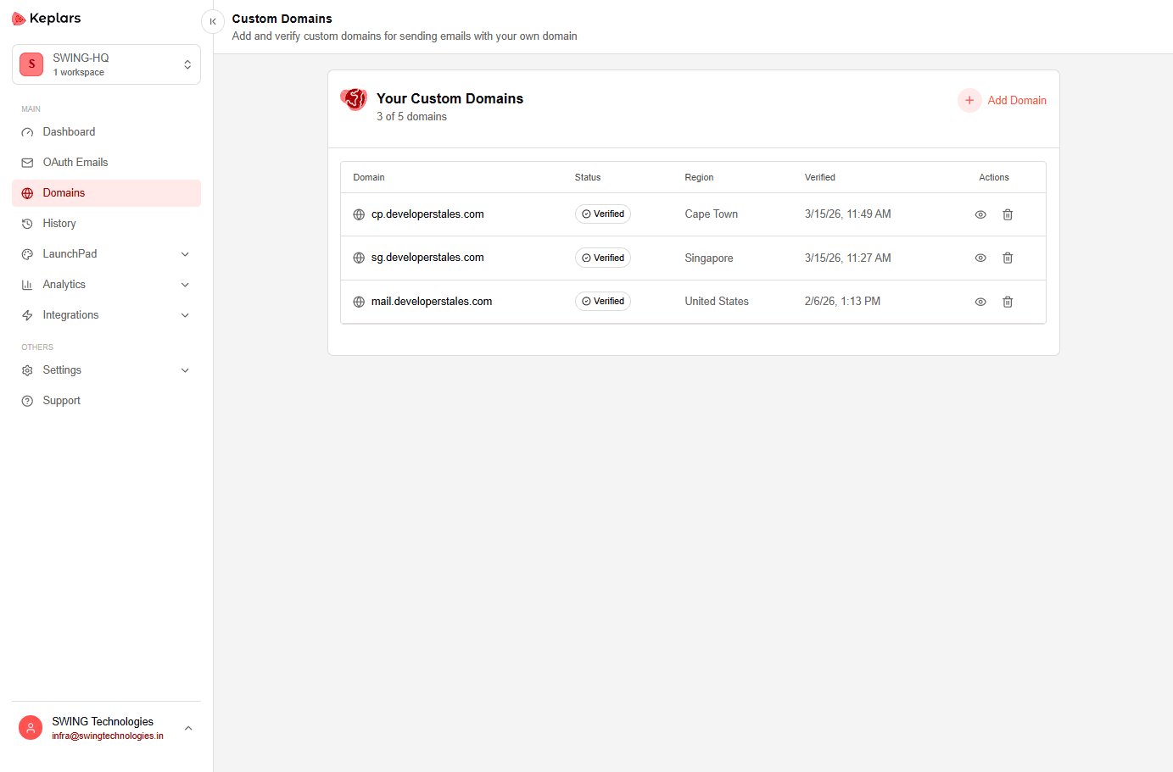1173x772 pixels.
Task: Expand the Settings submenu chevron
Action: pos(185,370)
